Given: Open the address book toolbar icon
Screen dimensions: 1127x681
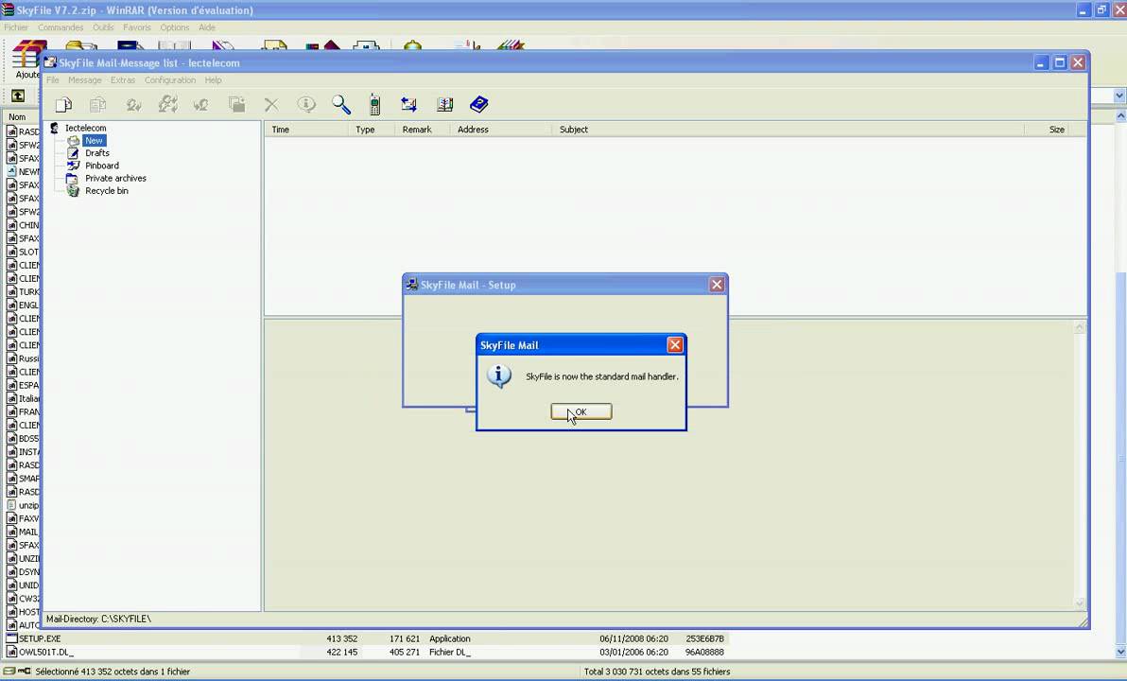Looking at the screenshot, I should 444,105.
